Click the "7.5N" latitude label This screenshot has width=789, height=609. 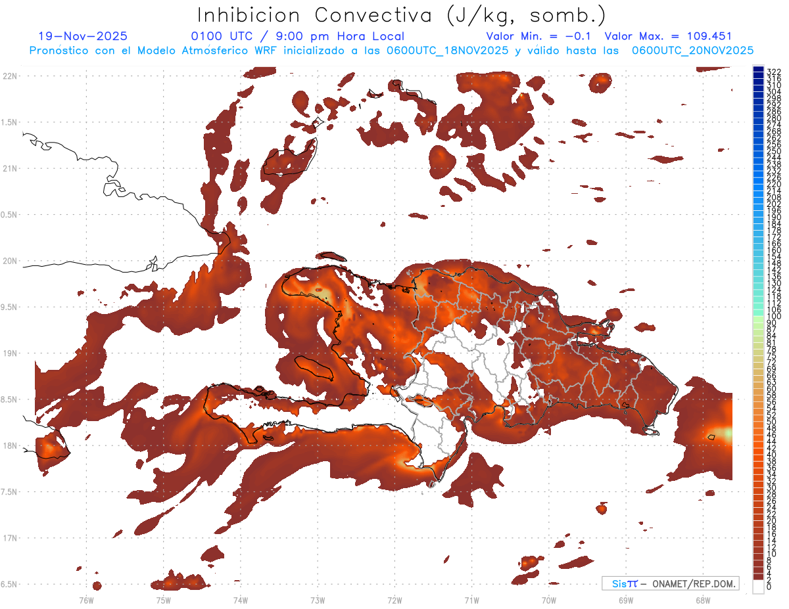(10, 491)
